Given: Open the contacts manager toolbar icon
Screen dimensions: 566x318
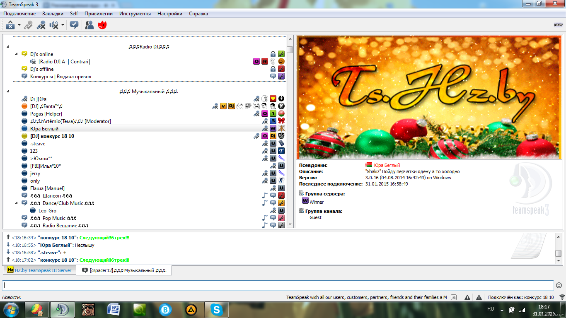Looking at the screenshot, I should tap(89, 25).
